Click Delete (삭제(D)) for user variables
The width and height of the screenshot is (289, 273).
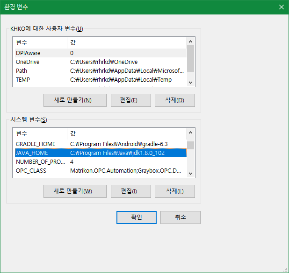(x=175, y=100)
